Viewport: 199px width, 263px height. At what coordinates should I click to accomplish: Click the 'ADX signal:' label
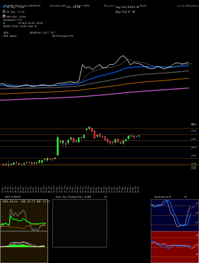tap(10, 36)
